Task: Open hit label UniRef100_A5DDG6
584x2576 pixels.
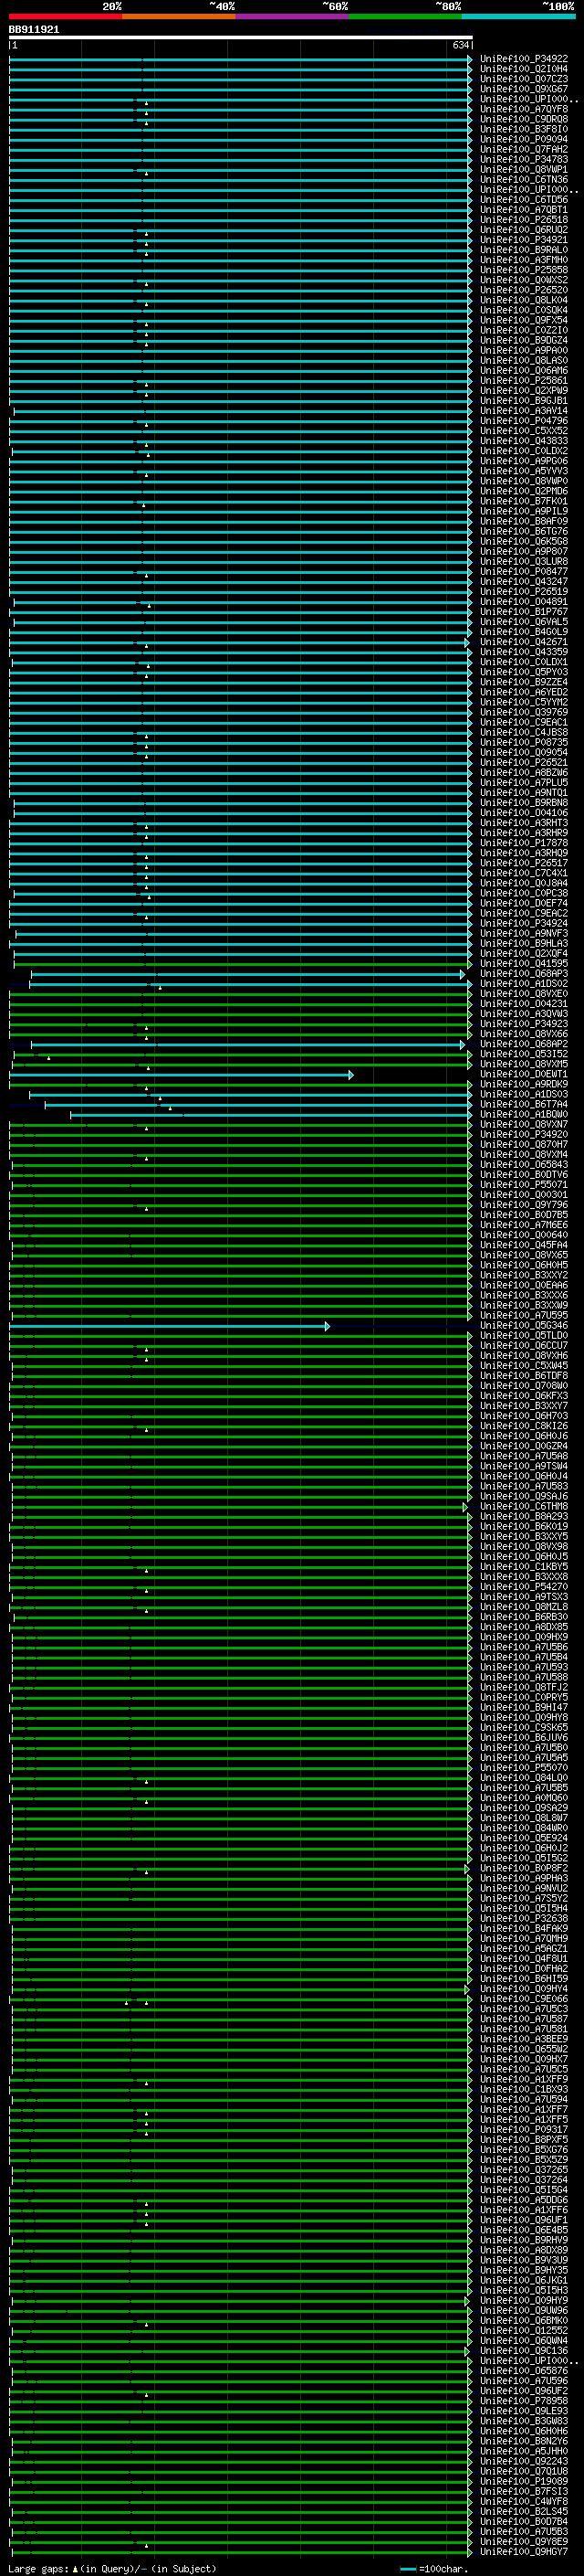Action: click(x=524, y=2199)
